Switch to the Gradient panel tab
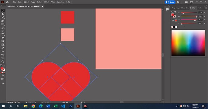 coord(188,8)
